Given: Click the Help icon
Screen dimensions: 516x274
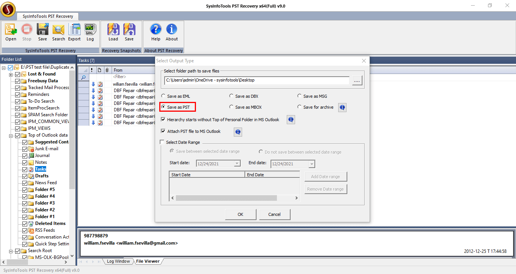Looking at the screenshot, I should coord(155,32).
